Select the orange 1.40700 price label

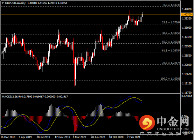point(187,15)
